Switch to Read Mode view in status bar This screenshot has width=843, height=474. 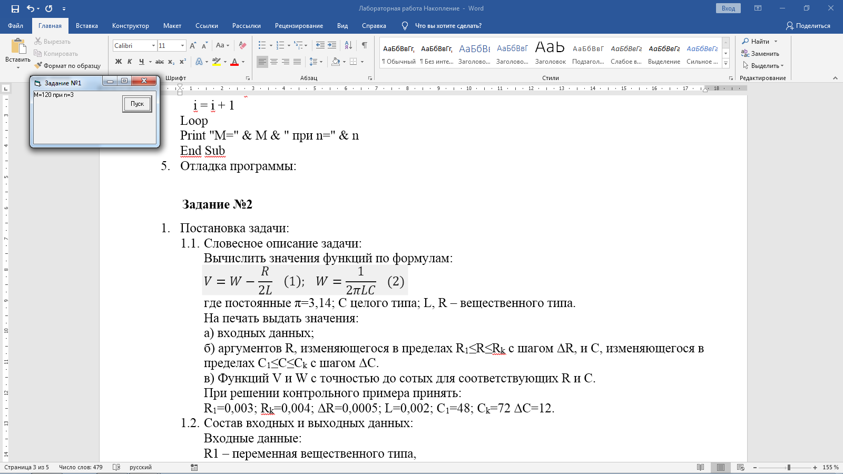[700, 467]
